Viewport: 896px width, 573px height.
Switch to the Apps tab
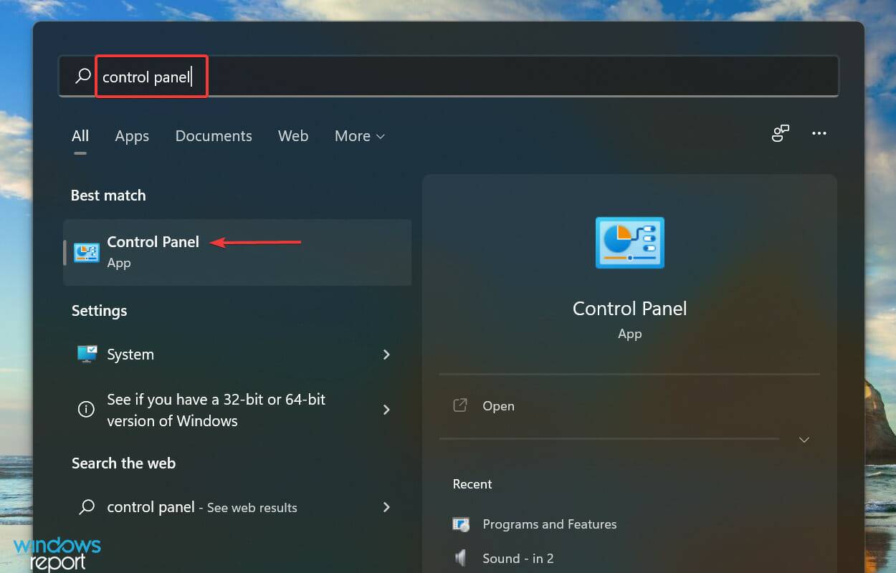pyautogui.click(x=132, y=136)
